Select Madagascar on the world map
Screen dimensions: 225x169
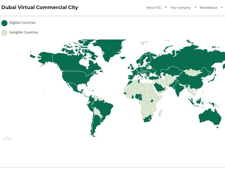point(160,113)
